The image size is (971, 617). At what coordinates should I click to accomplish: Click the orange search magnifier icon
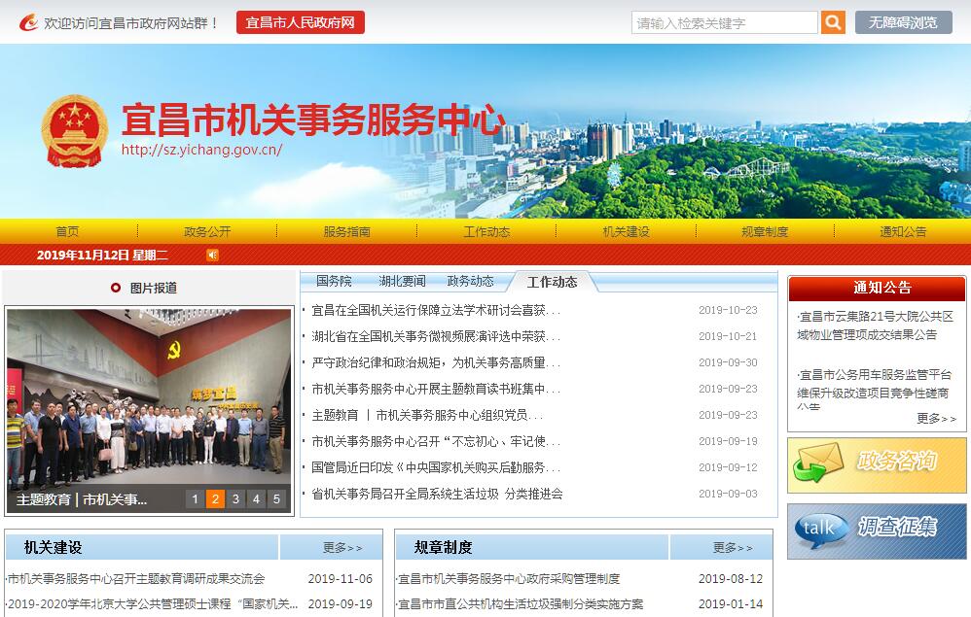click(x=833, y=22)
